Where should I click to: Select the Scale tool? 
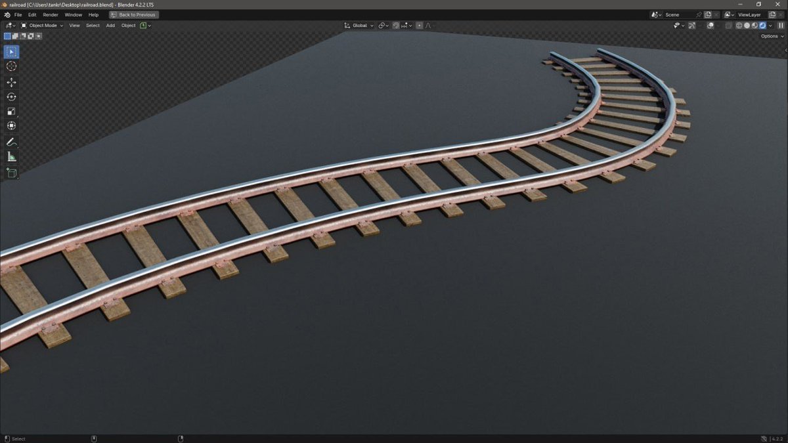11,111
